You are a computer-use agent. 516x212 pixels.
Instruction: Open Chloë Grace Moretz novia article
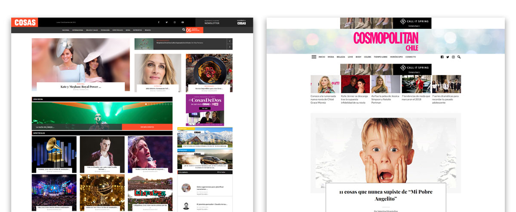pyautogui.click(x=325, y=90)
